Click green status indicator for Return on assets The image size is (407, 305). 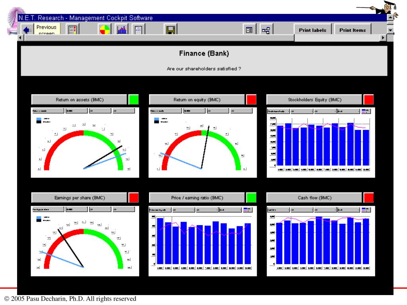(134, 100)
